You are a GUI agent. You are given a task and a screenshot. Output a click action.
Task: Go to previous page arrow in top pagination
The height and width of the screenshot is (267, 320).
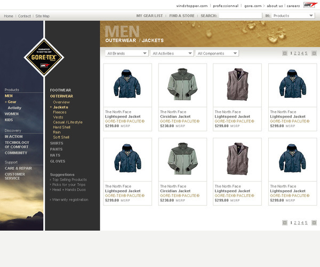pyautogui.click(x=285, y=53)
